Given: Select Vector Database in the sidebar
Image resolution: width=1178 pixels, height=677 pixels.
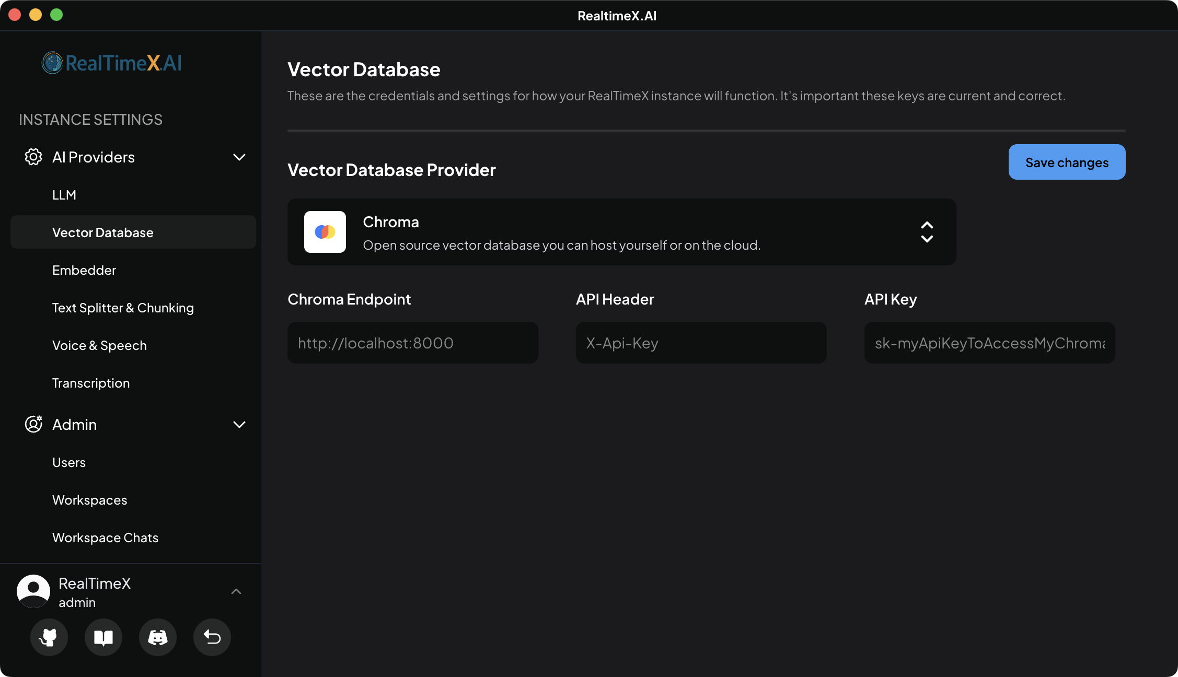Looking at the screenshot, I should (103, 232).
